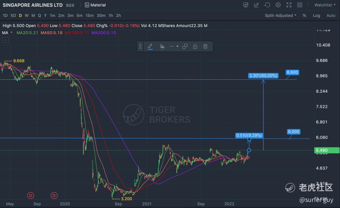The height and width of the screenshot is (208, 340).
Task: Open the Material document panel
Action: (95, 5)
